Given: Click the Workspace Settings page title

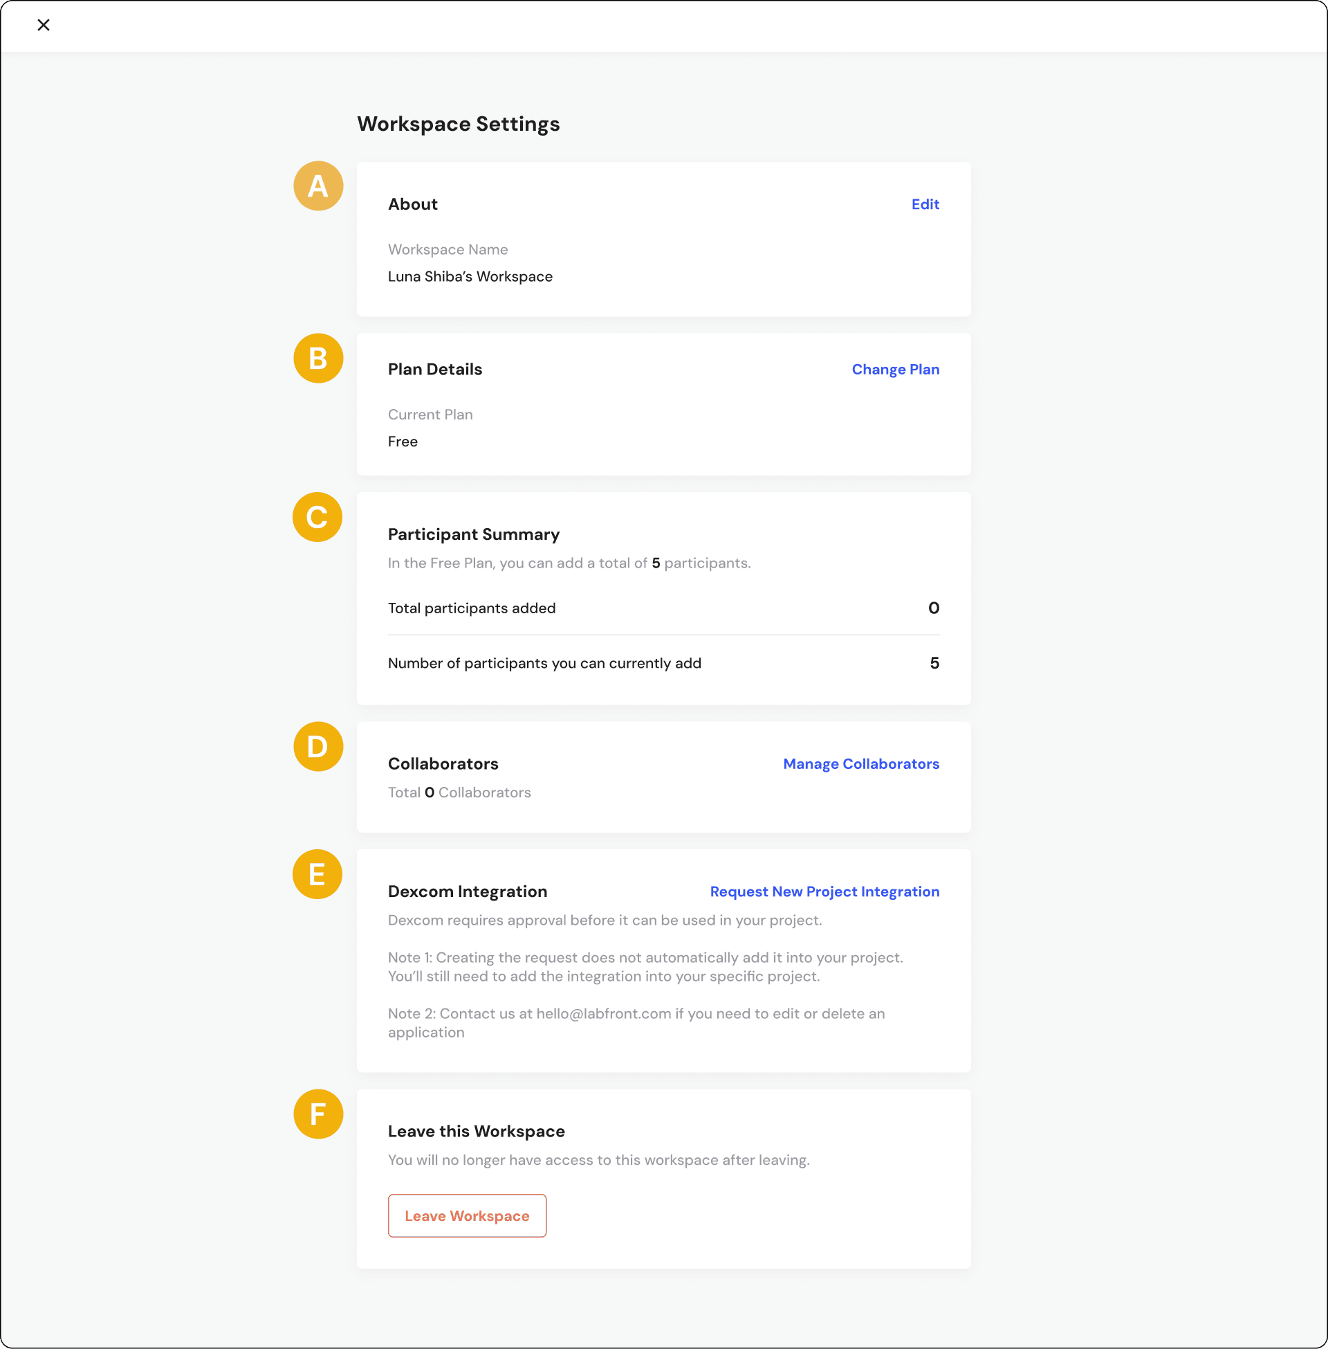Looking at the screenshot, I should tap(459, 123).
